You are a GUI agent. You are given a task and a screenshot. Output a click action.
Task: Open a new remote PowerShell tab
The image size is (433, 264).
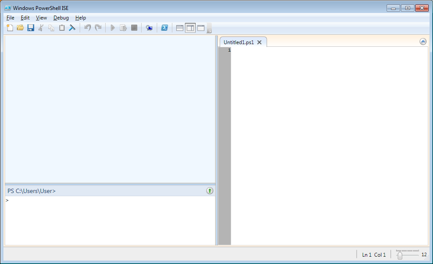149,27
